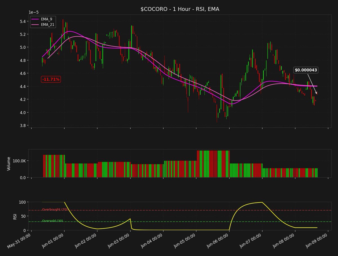This screenshot has width=338, height=256.
Task: Click the 1e-5 scale exponent label
Action: pyautogui.click(x=34, y=12)
